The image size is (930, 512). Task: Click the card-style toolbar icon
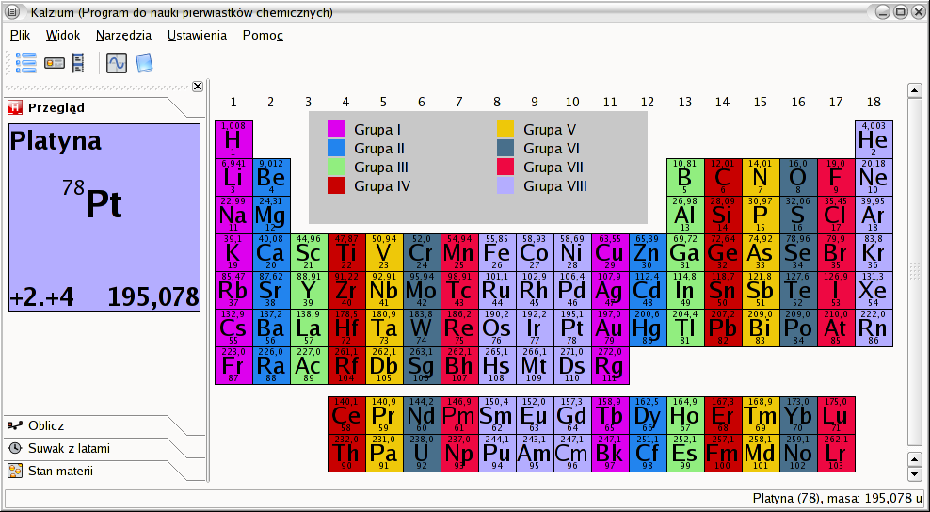tap(55, 63)
